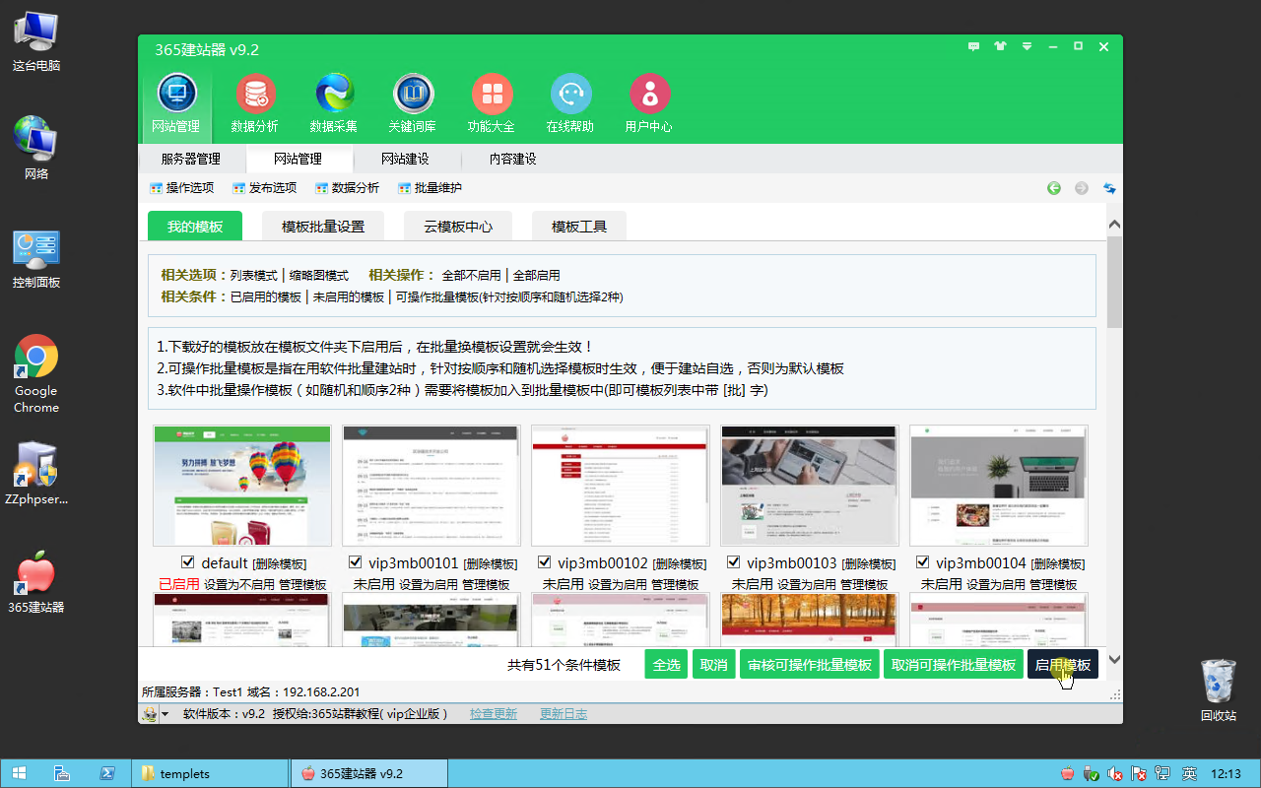Image resolution: width=1261 pixels, height=788 pixels.
Task: Switch to 网站建设 tab
Action: (405, 159)
